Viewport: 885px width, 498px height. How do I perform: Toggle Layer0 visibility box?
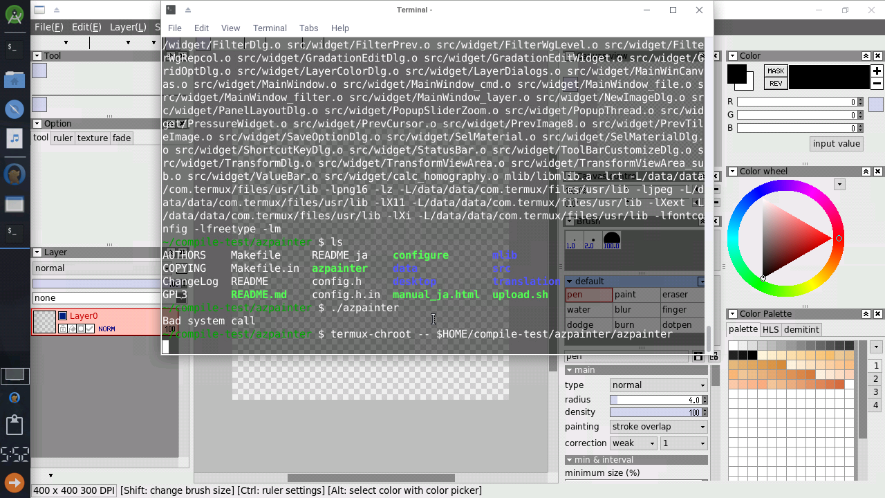point(62,316)
